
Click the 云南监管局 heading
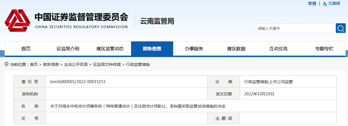[x=157, y=21]
